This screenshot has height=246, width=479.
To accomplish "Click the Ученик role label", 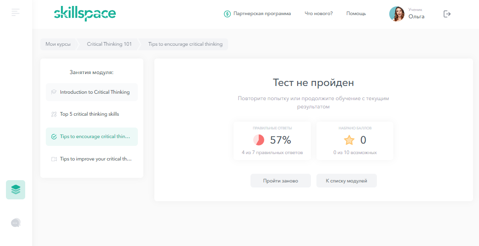I will [415, 10].
